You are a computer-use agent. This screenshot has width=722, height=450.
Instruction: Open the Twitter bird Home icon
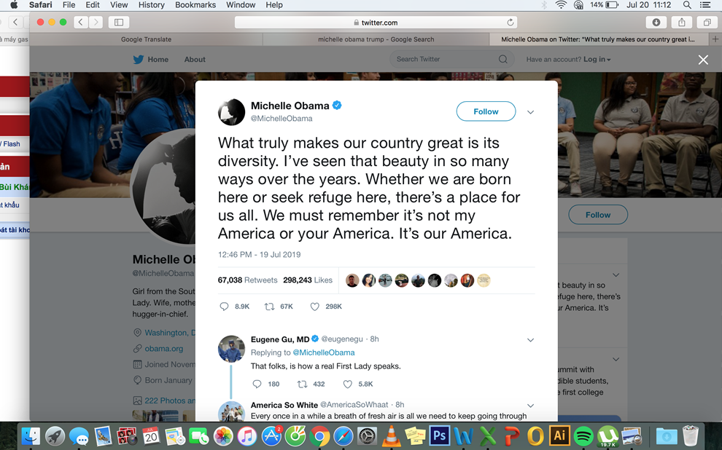pyautogui.click(x=138, y=59)
